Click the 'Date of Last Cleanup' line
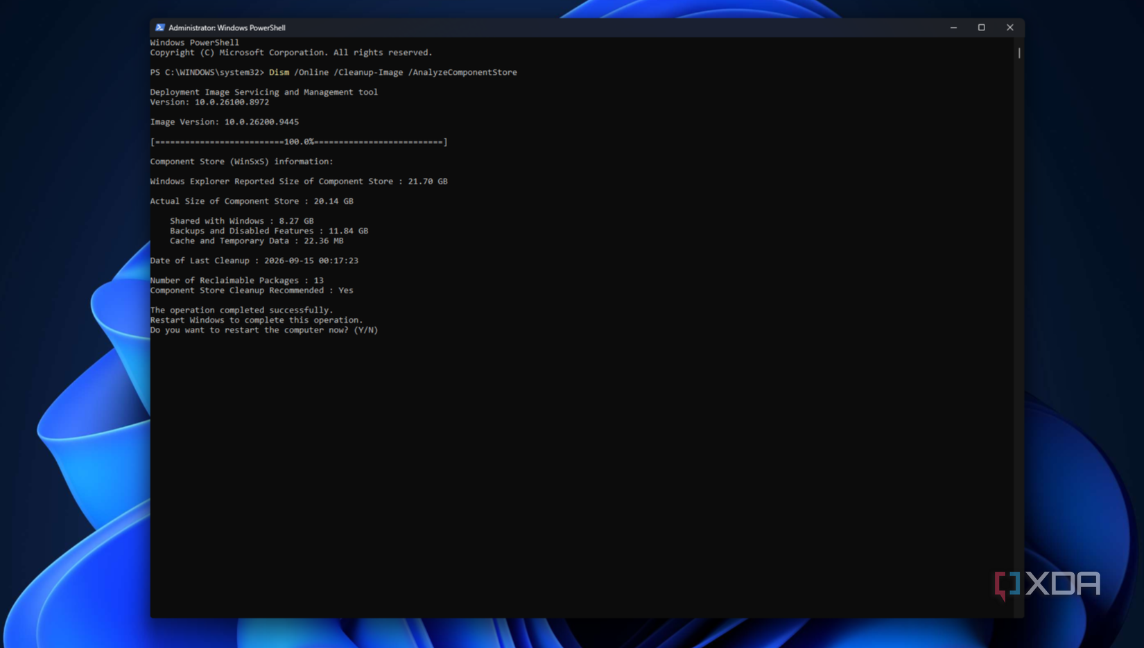 254,261
